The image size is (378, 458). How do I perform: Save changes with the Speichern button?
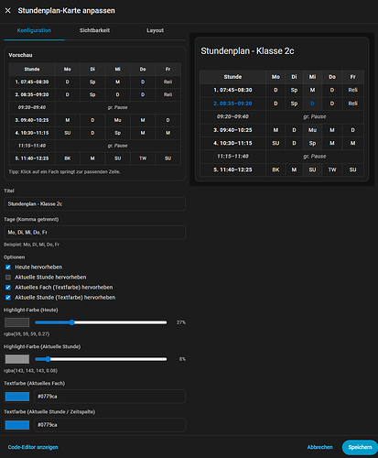click(x=360, y=447)
